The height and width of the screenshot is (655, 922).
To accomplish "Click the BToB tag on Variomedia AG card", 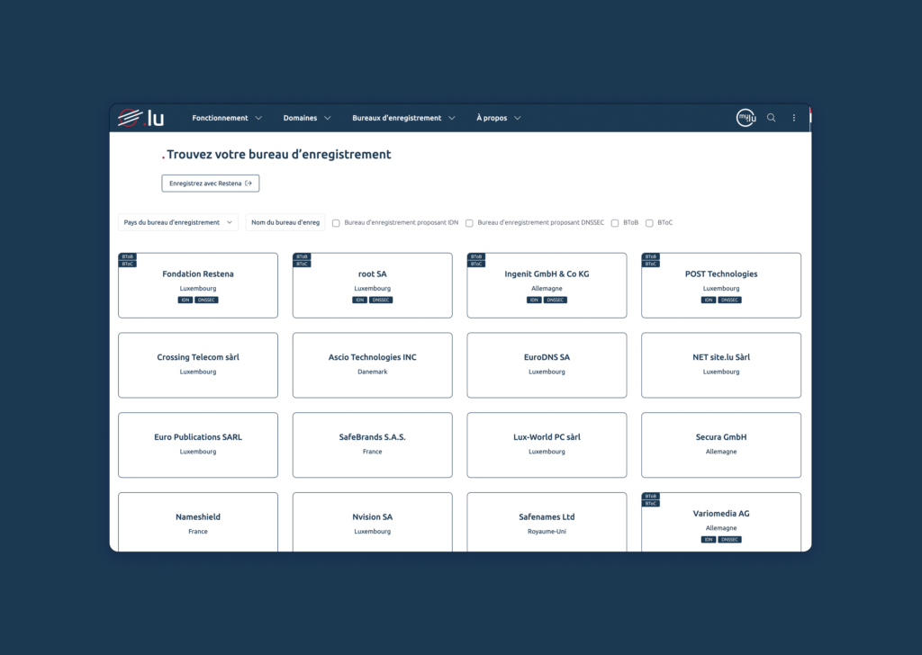I will pyautogui.click(x=650, y=496).
